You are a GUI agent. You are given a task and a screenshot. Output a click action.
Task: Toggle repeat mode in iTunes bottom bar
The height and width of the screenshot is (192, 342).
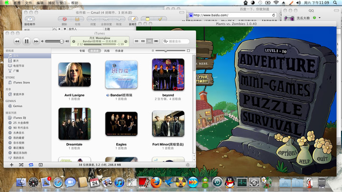tap(31, 165)
